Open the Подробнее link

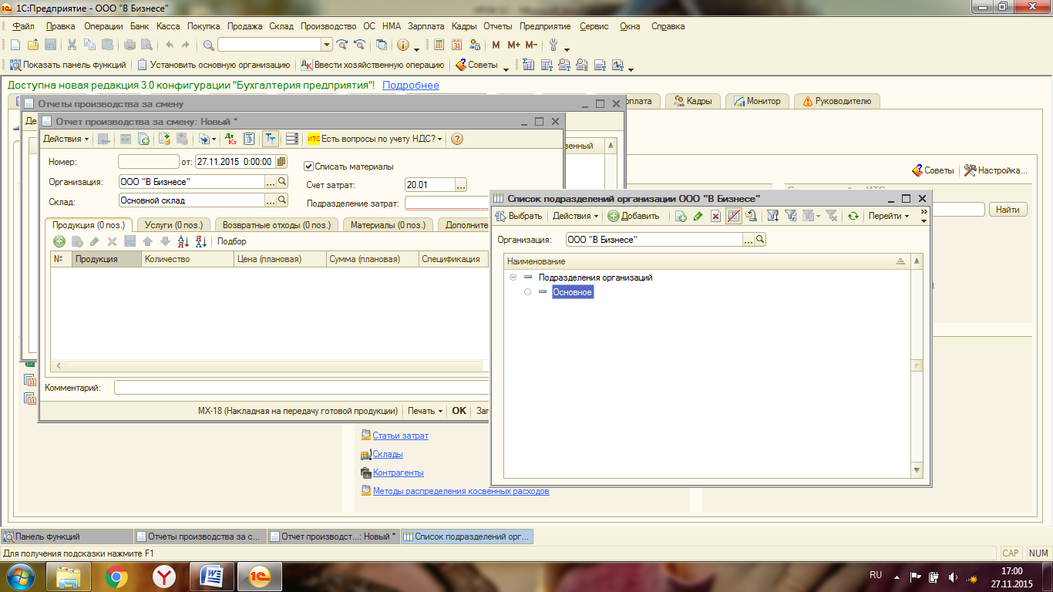(411, 85)
